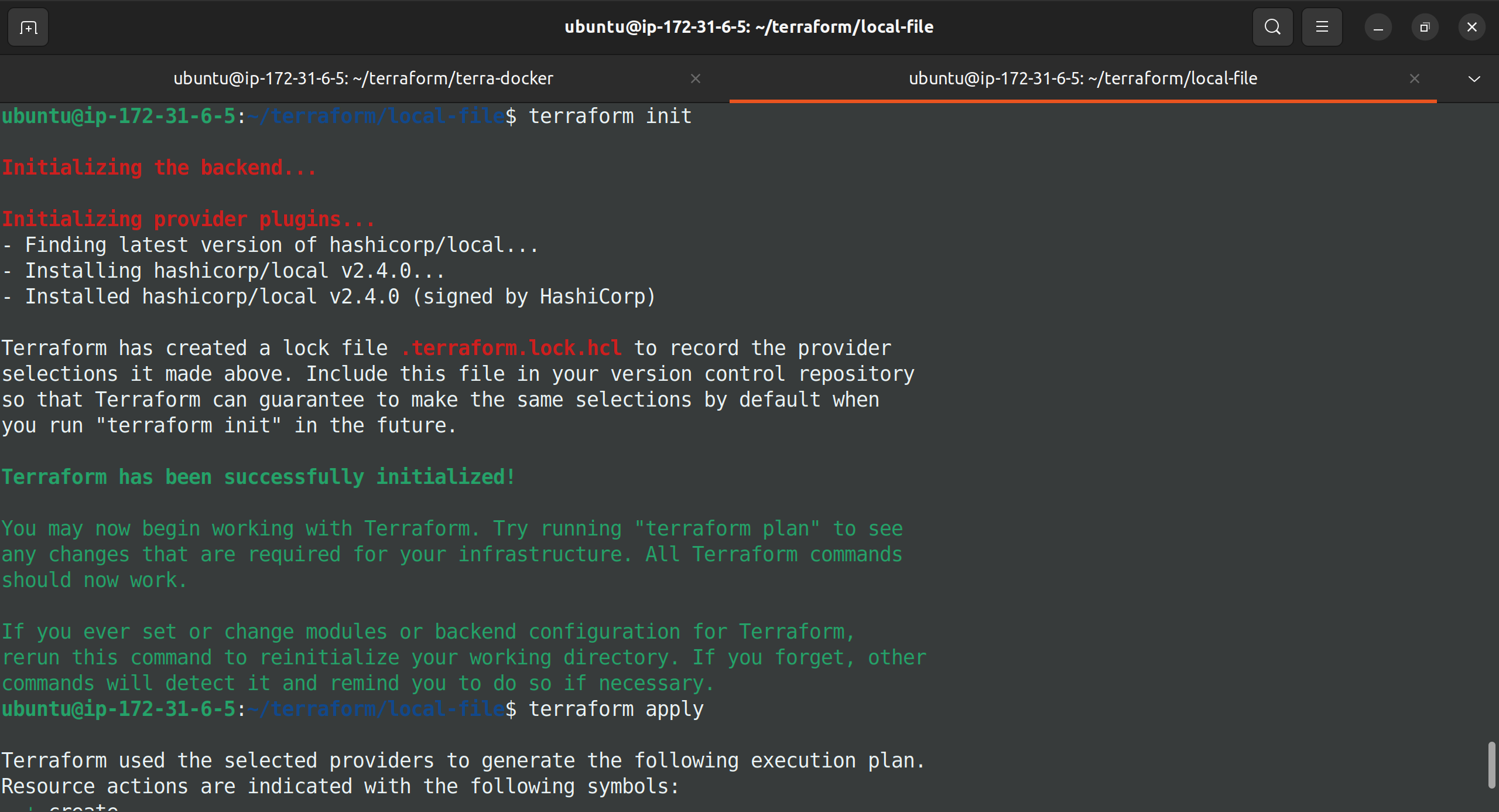Click the red .terraform.lock.hcl filename
1499x812 pixels.
tap(511, 349)
